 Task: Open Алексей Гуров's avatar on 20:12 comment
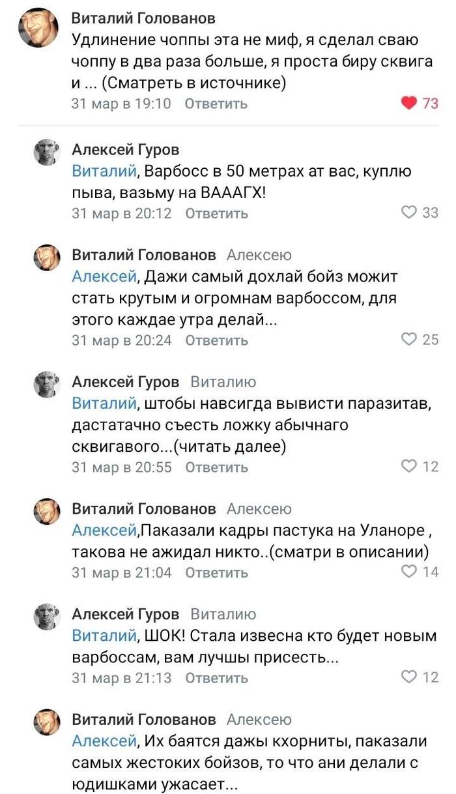pos(46,152)
